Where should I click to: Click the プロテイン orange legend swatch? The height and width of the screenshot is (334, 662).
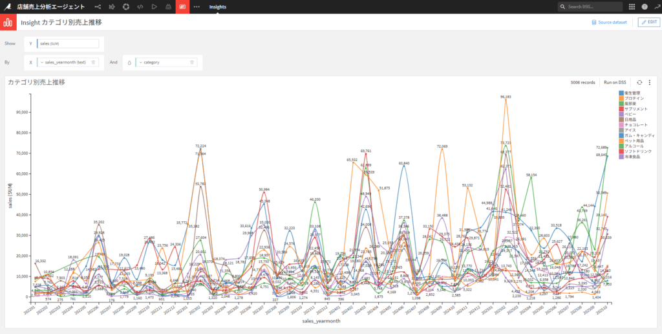click(621, 98)
